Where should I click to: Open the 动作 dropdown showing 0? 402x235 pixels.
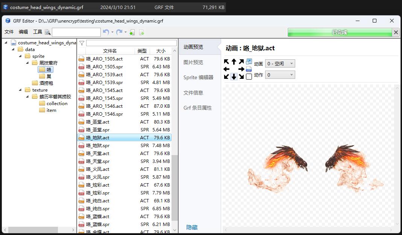pos(280,75)
